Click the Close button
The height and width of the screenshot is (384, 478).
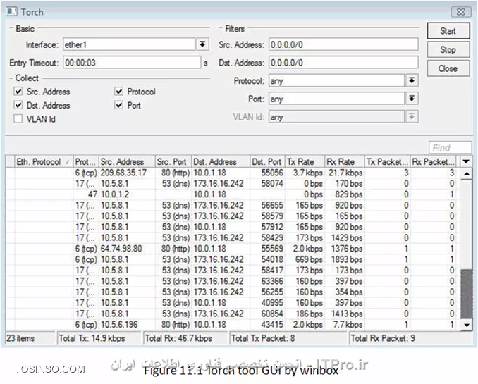click(448, 68)
